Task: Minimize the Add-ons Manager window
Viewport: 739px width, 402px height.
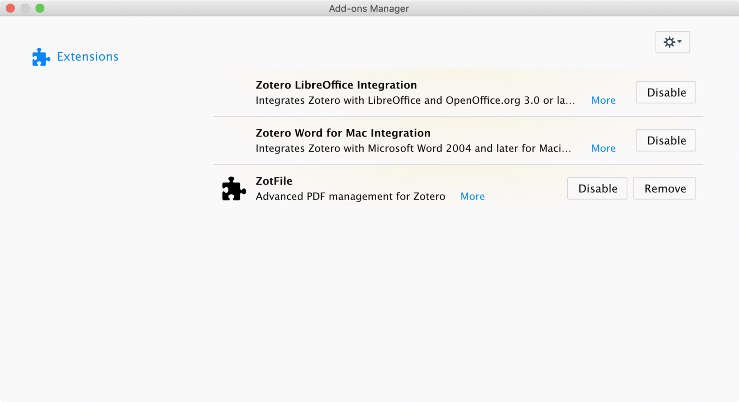Action: (x=25, y=8)
